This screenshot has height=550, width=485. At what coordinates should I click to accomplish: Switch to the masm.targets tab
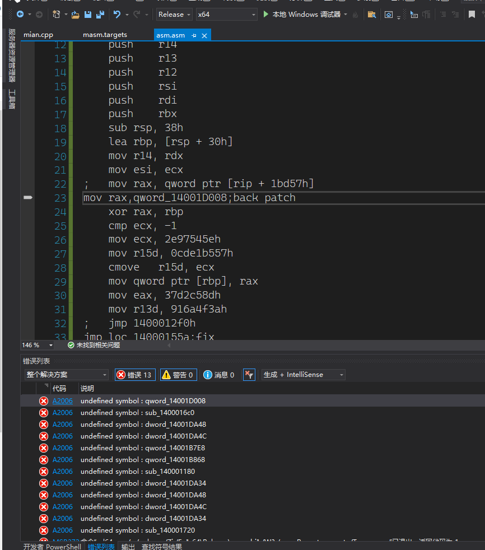(105, 35)
